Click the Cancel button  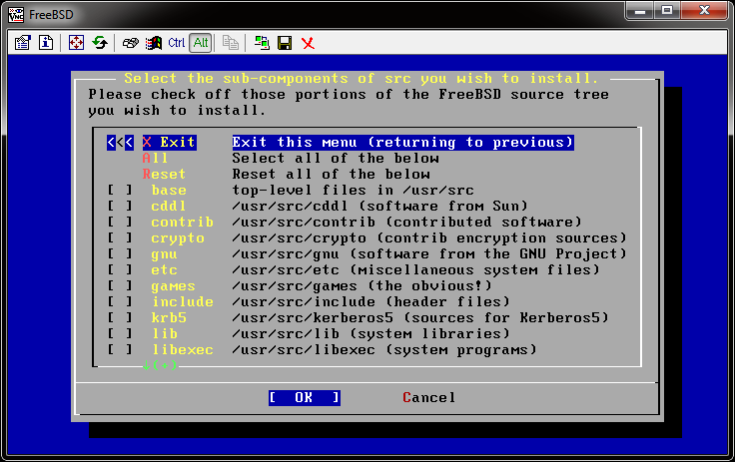coord(428,398)
